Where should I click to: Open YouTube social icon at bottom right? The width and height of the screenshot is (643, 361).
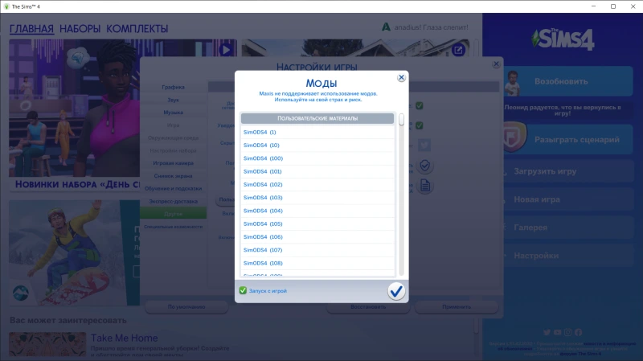(557, 332)
